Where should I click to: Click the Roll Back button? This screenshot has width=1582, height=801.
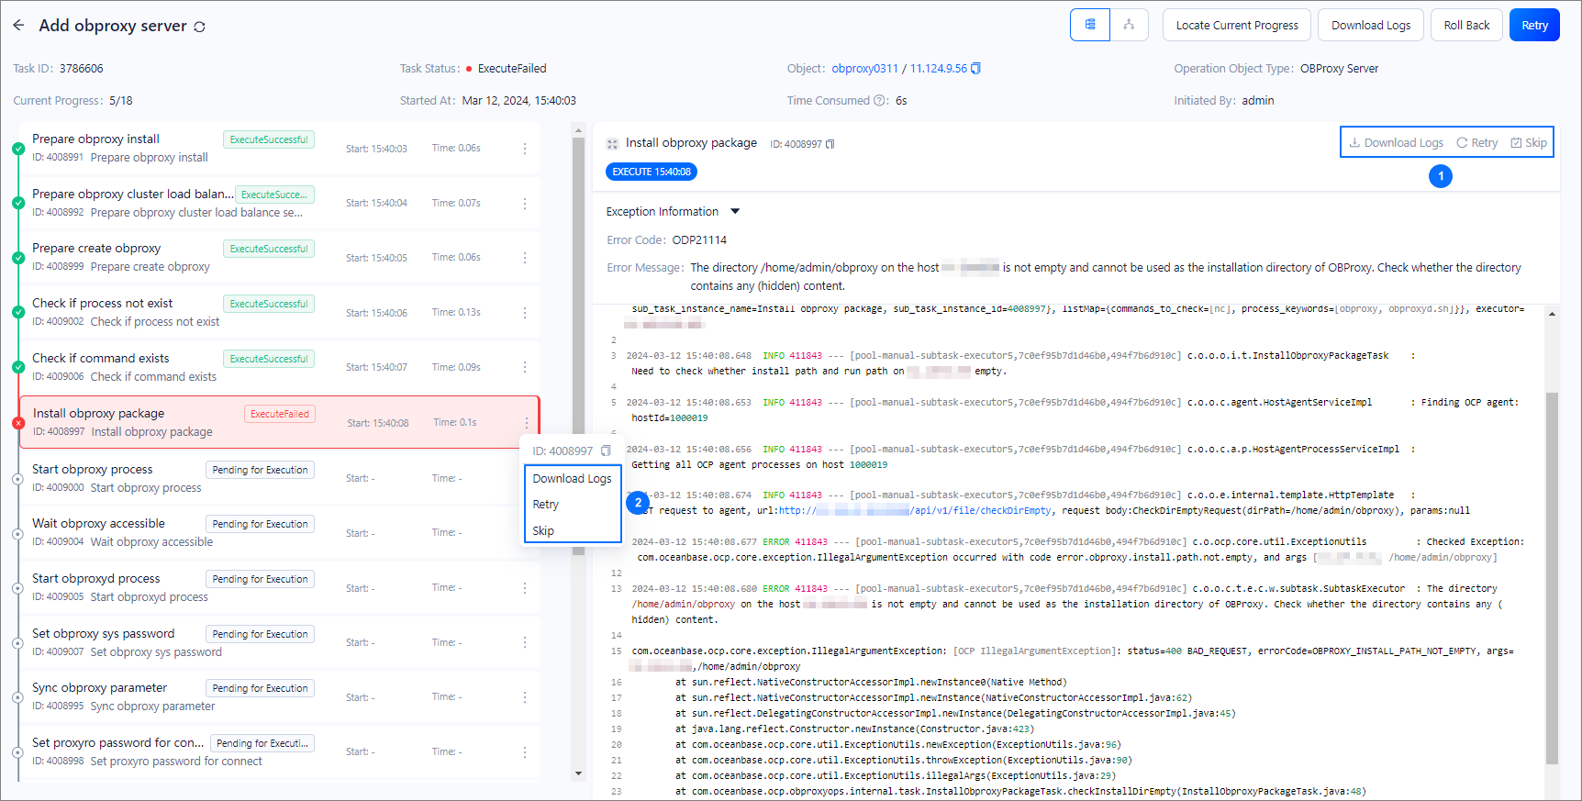[1465, 26]
